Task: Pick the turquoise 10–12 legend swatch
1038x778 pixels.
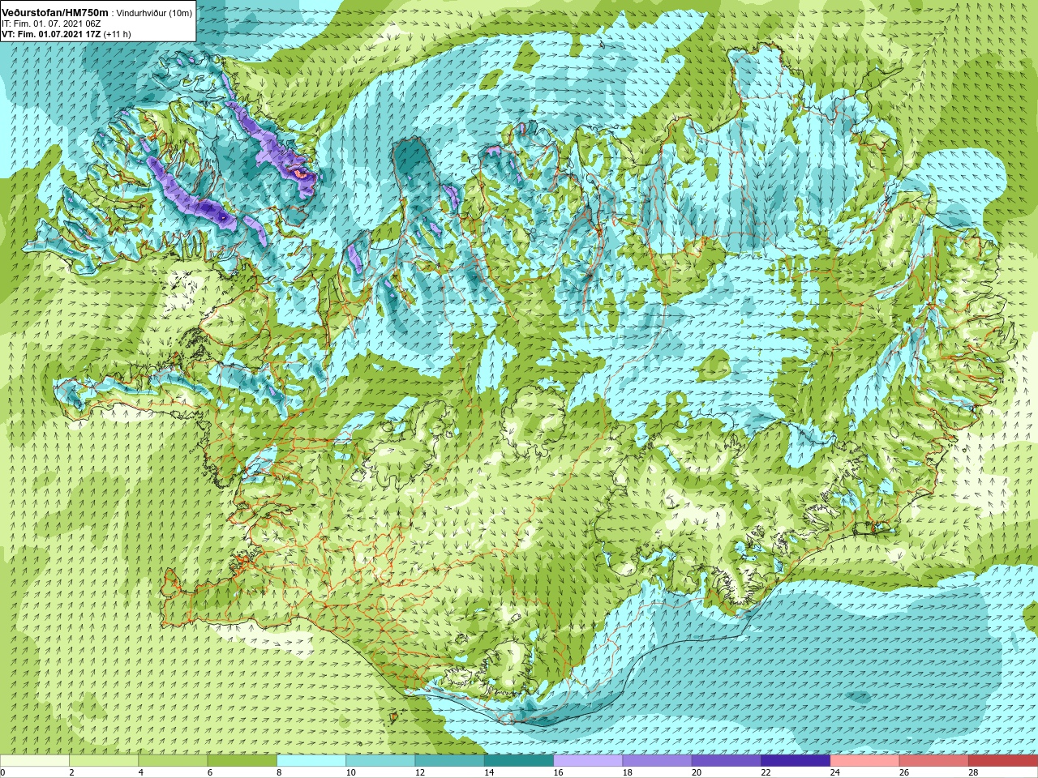Action: [380, 761]
